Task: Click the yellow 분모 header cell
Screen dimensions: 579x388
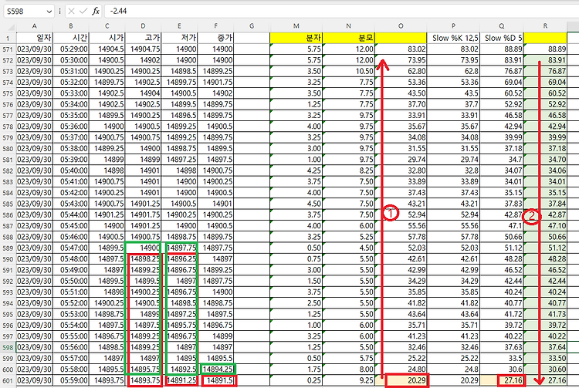Action: (349, 38)
